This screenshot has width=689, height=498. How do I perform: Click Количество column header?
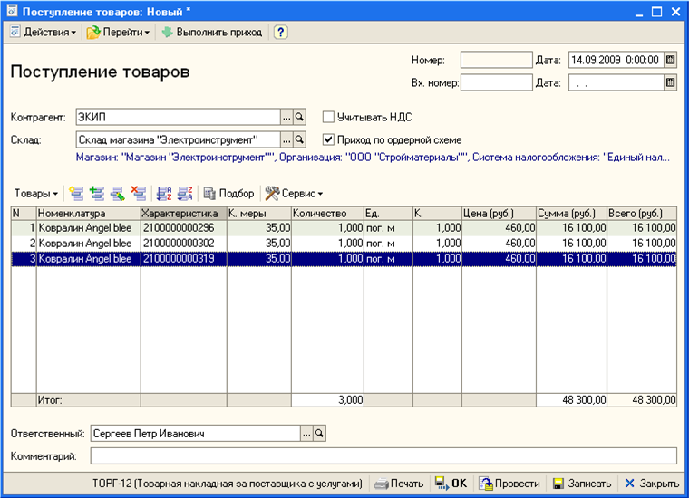[x=327, y=214]
